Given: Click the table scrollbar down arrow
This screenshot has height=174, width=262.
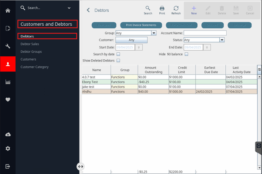Looking at the screenshot, I should coord(259,167).
